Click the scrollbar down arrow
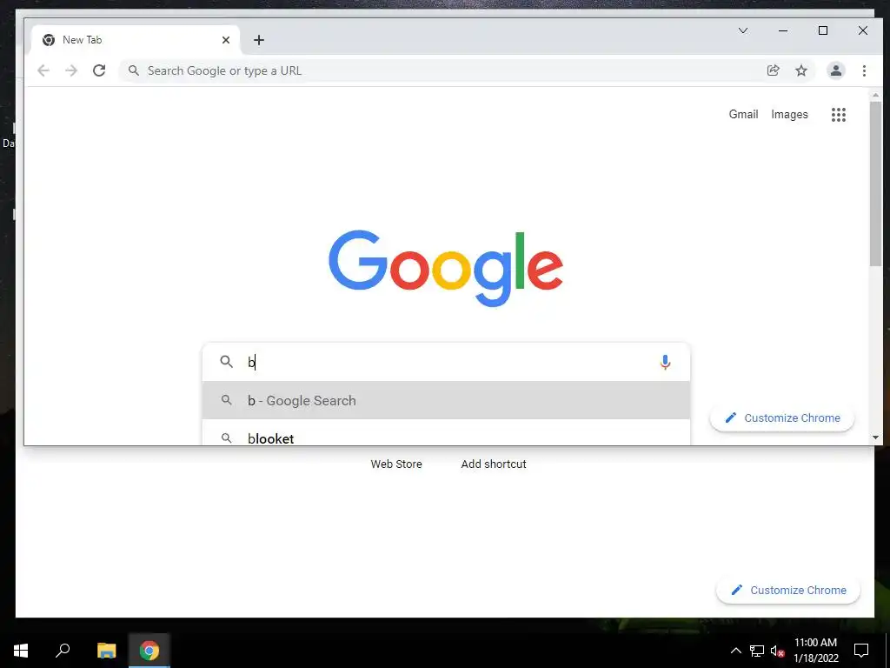Screen dimensions: 890x668 point(875,438)
